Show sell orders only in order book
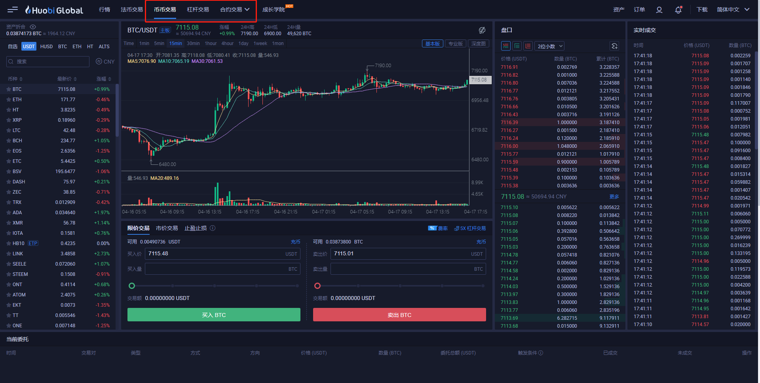The height and width of the screenshot is (383, 760). click(528, 46)
